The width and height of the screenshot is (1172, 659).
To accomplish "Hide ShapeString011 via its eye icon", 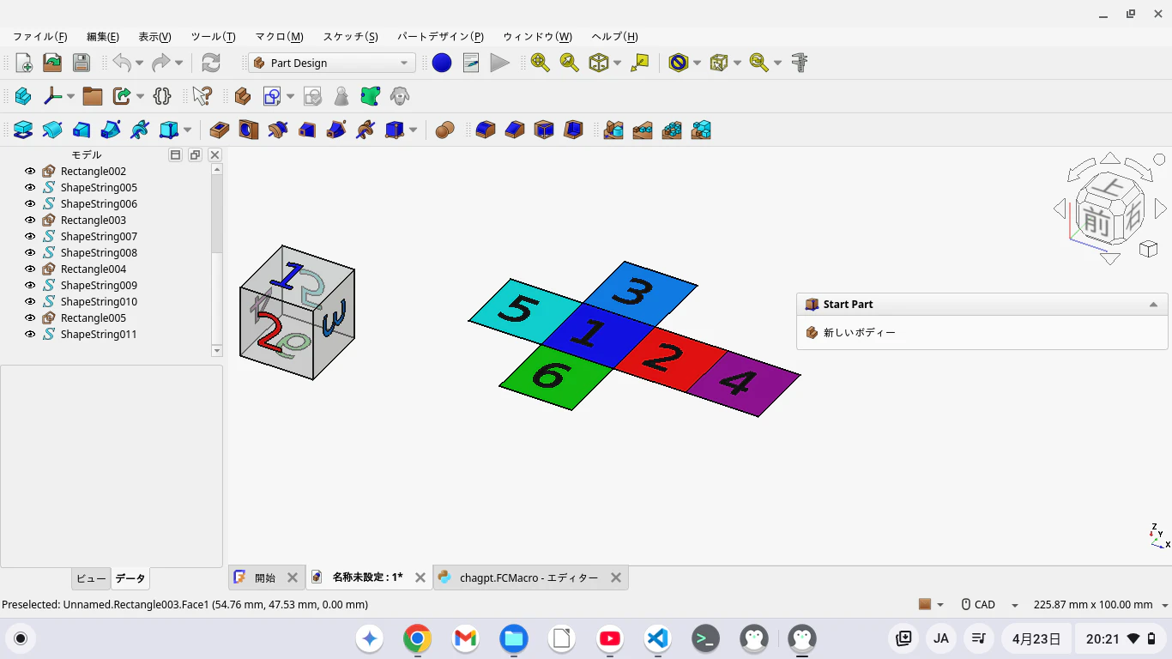I will point(30,335).
